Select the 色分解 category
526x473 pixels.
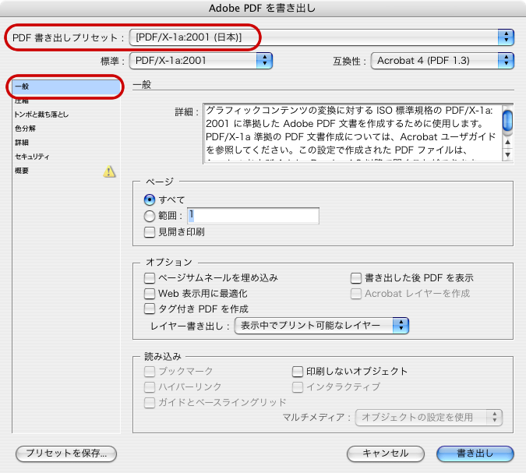(66, 129)
